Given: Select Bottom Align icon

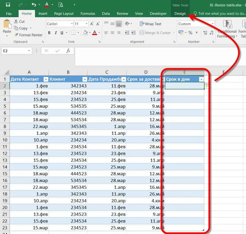Looking at the screenshot, I should pyautogui.click(x=119, y=24).
